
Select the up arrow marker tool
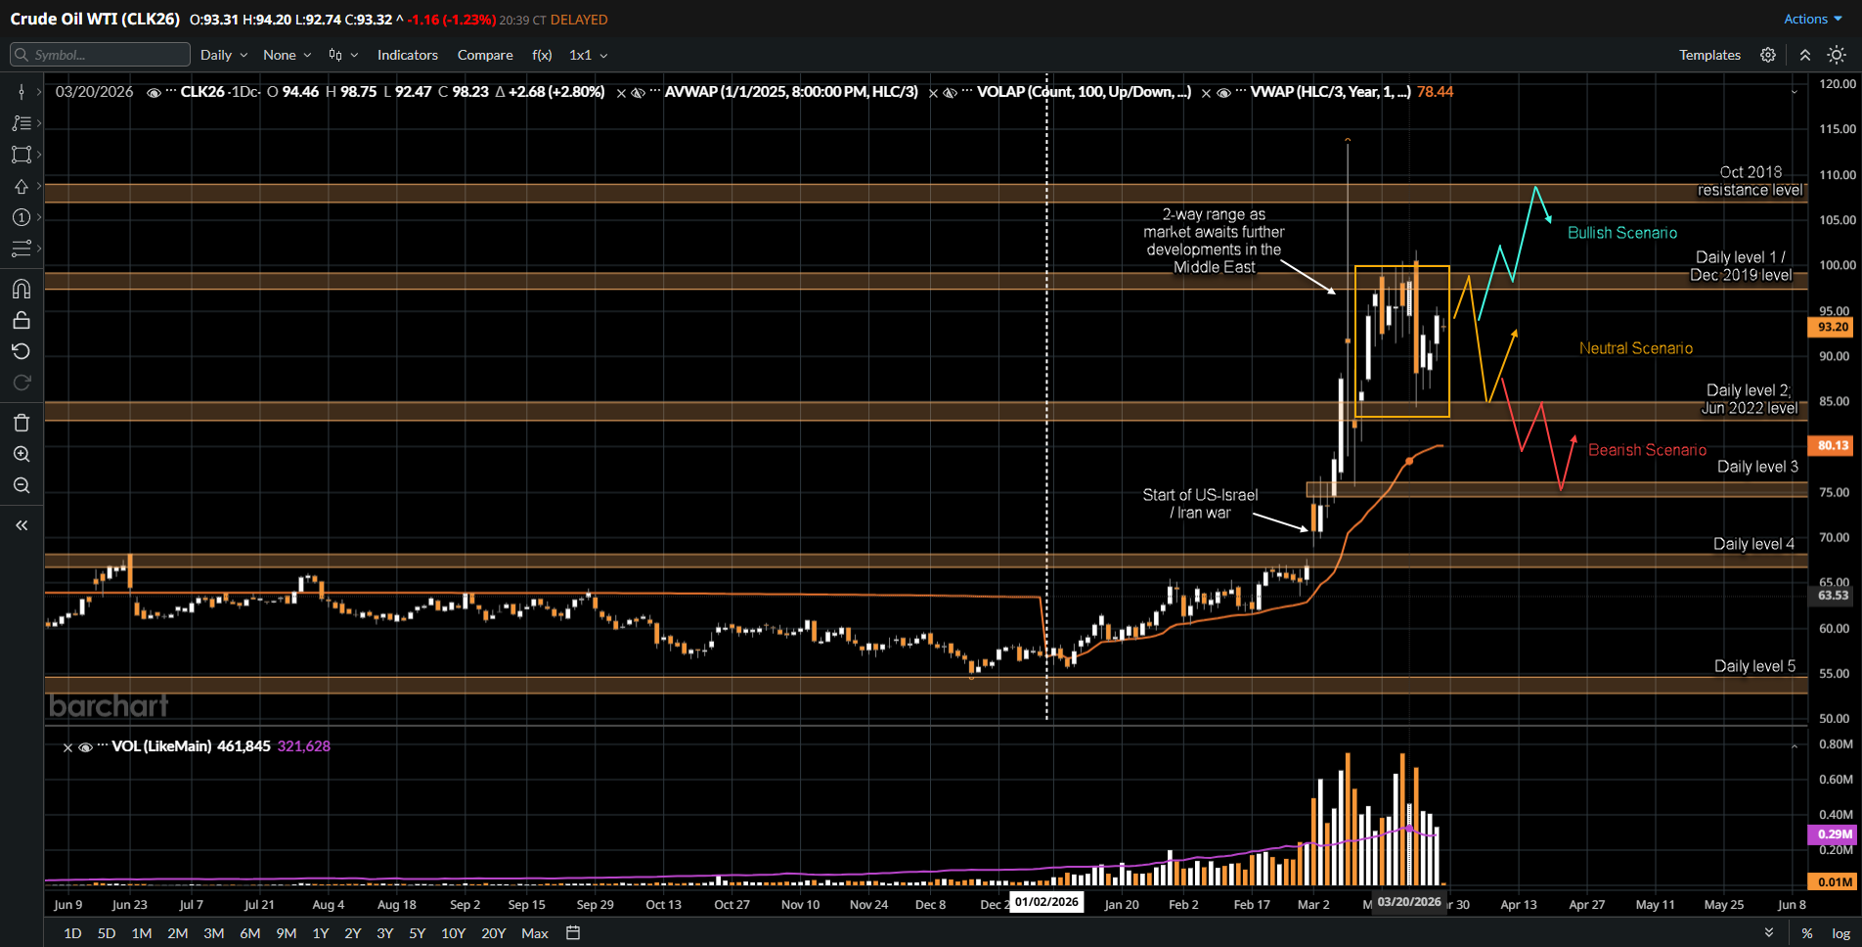21,186
